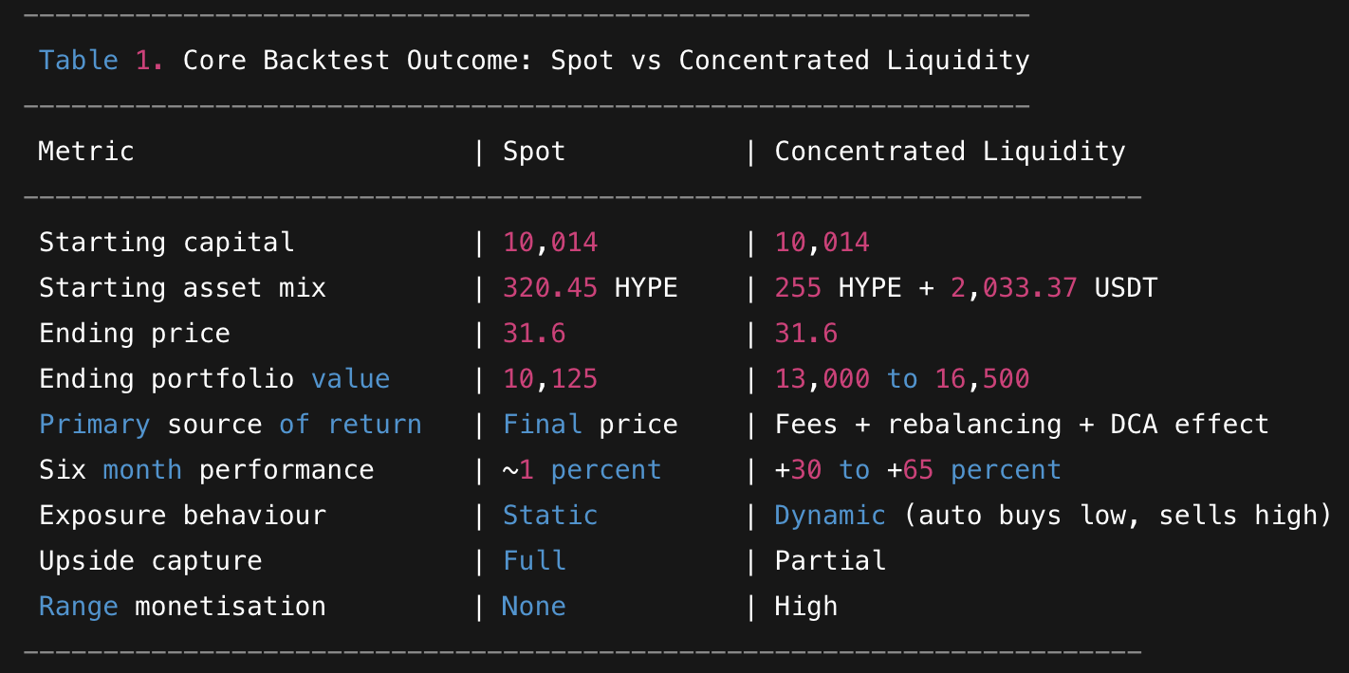Click the "Final price" cell
This screenshot has height=673, width=1349.
click(590, 425)
